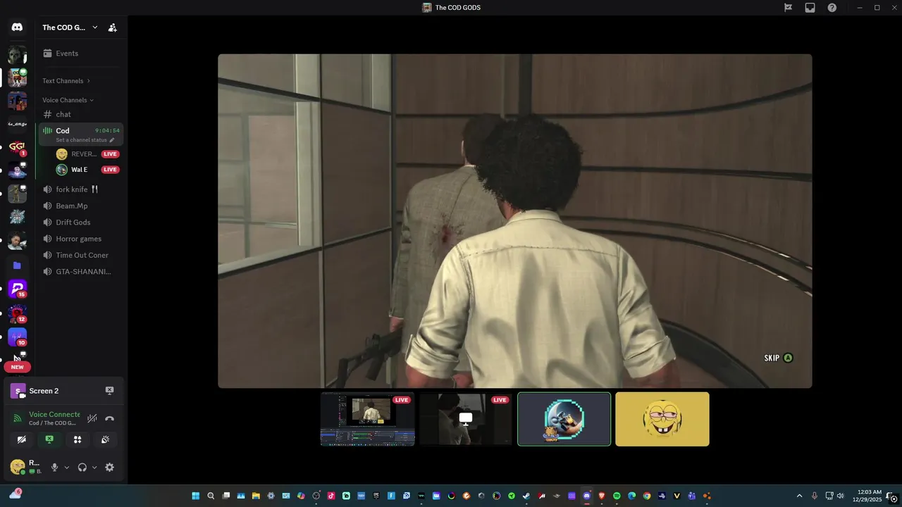
Task: Deafen with the headphones icon
Action: click(x=82, y=467)
